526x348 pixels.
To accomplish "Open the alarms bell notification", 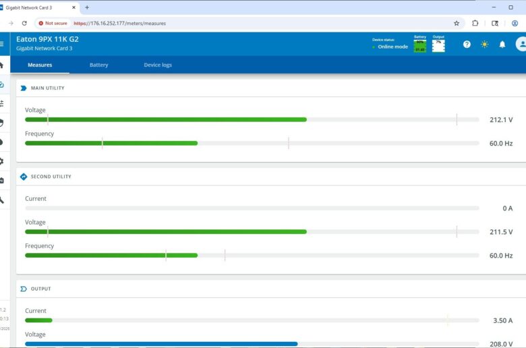I will point(502,45).
